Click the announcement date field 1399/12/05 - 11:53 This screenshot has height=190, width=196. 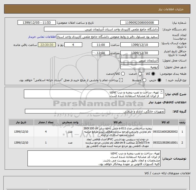[x=37, y=22]
